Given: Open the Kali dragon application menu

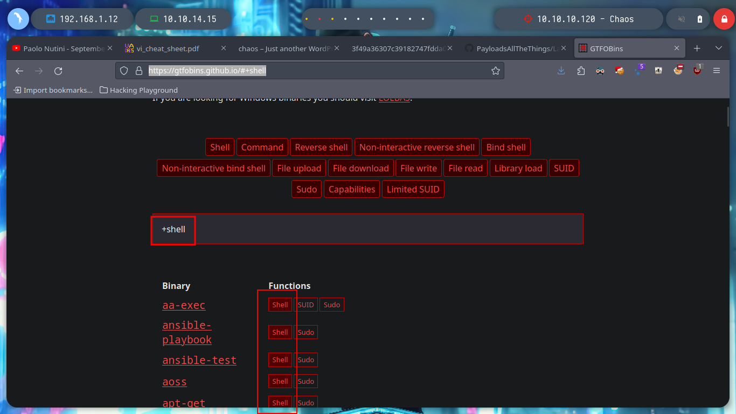Looking at the screenshot, I should [x=18, y=19].
